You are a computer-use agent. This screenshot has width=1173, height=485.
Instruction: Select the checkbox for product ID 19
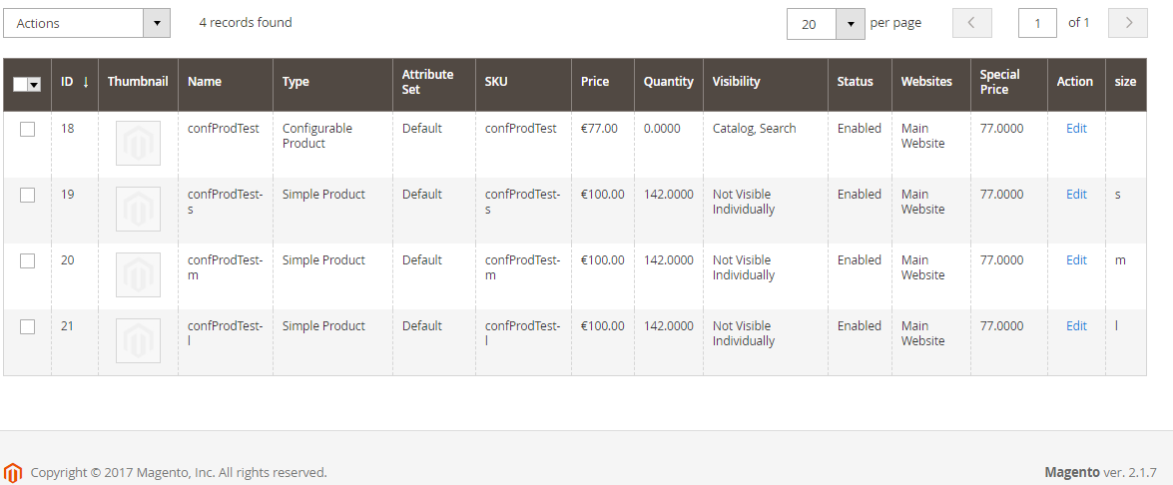[x=28, y=195]
